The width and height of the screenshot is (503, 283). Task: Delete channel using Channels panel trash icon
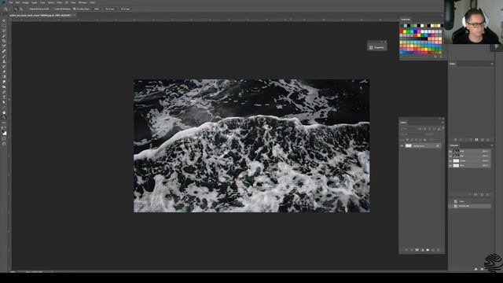[x=487, y=194]
